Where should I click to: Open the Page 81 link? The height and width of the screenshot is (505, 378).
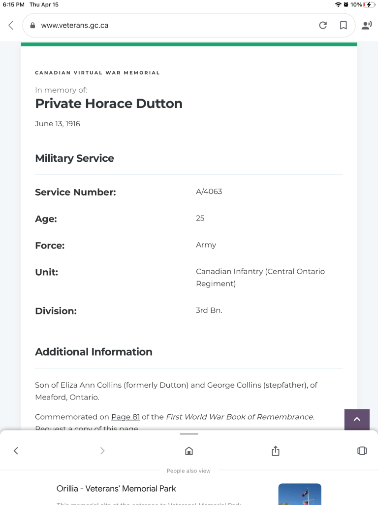(126, 417)
